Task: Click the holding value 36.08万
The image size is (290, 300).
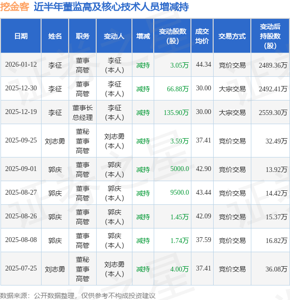Action: click(x=276, y=270)
